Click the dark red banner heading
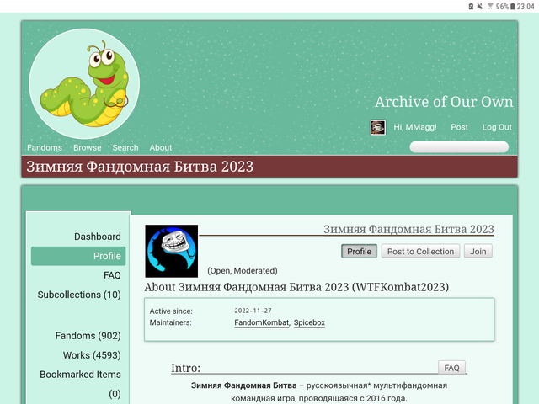 [140, 167]
